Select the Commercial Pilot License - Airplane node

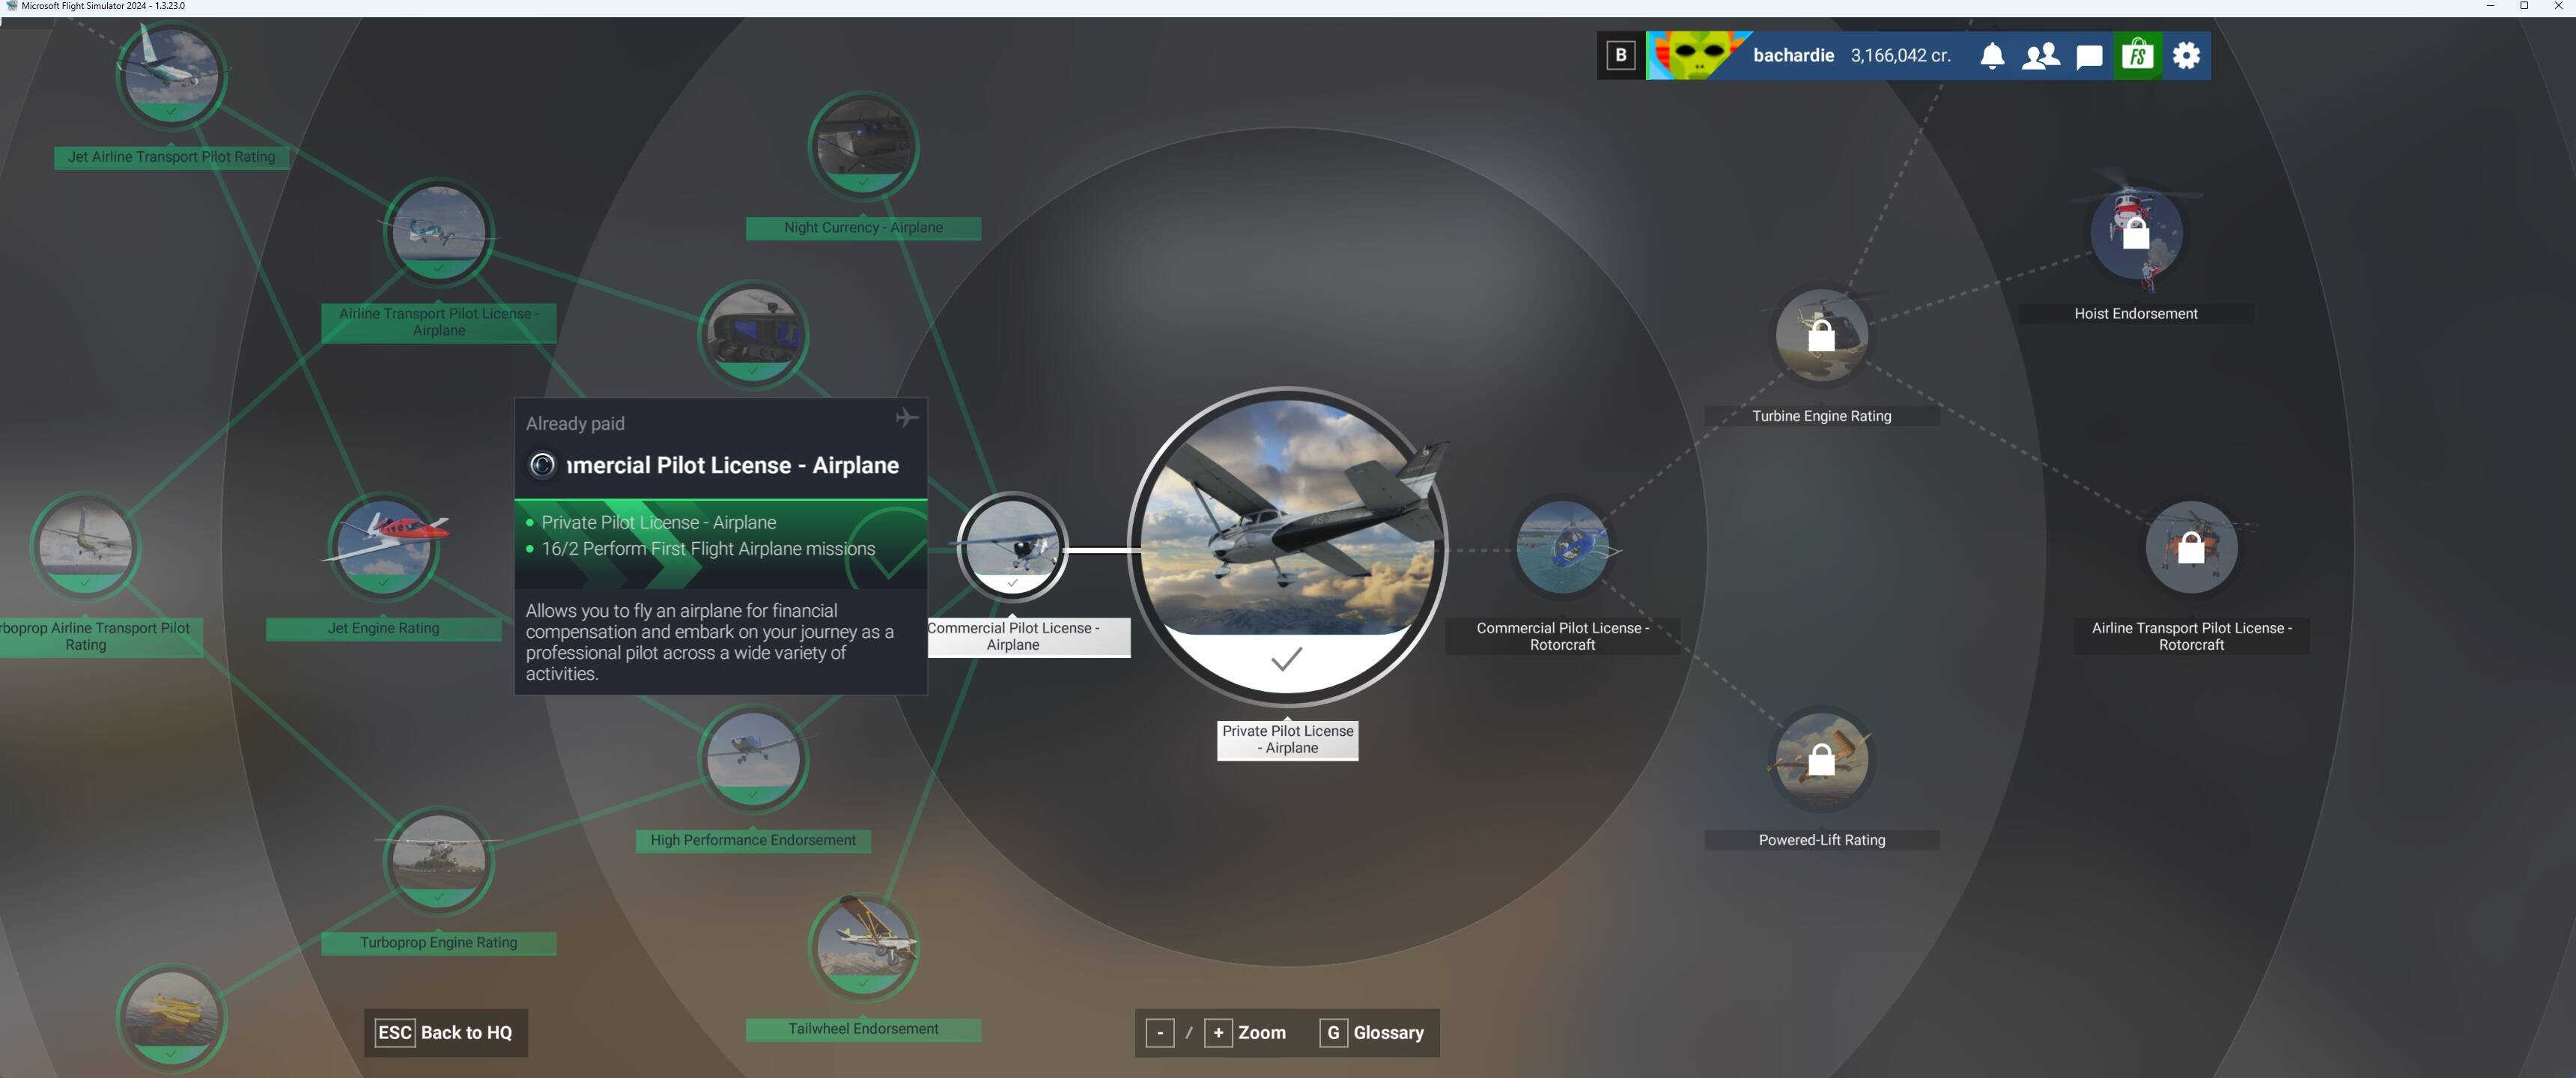point(1012,547)
